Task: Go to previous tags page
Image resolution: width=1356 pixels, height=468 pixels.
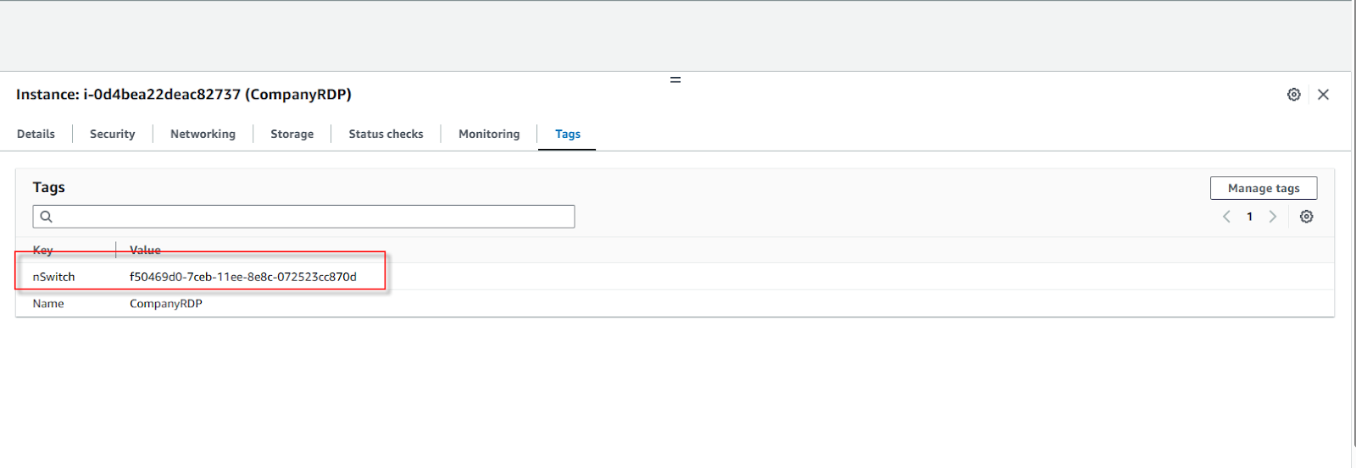Action: (x=1226, y=217)
